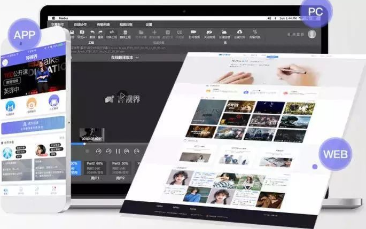Click the round stop dot left of rewind buttons
The width and height of the screenshot is (366, 229).
(87, 152)
